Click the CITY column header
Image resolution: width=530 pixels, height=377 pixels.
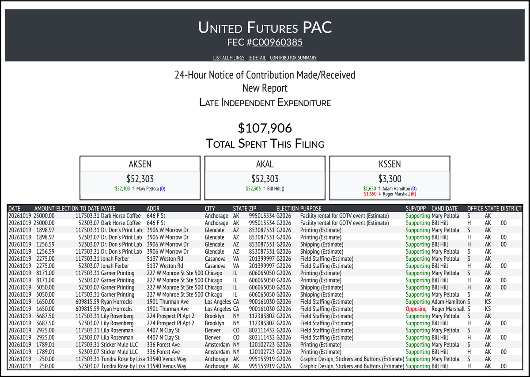click(x=210, y=209)
